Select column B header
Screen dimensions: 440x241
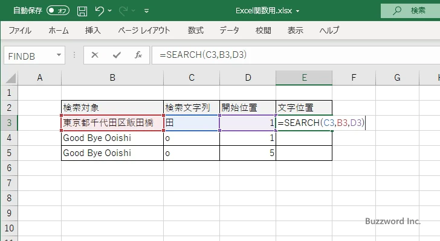(112, 78)
